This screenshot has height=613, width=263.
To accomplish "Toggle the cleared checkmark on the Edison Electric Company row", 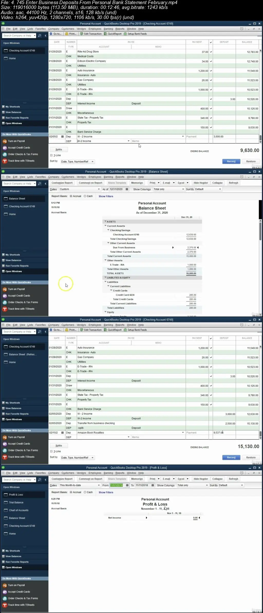I will tap(211, 61).
